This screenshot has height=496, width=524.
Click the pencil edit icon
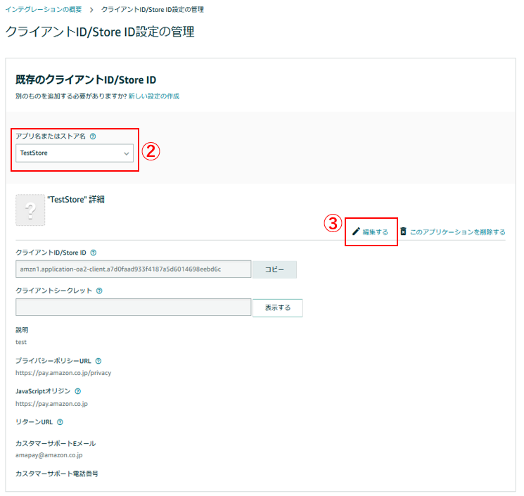point(356,231)
